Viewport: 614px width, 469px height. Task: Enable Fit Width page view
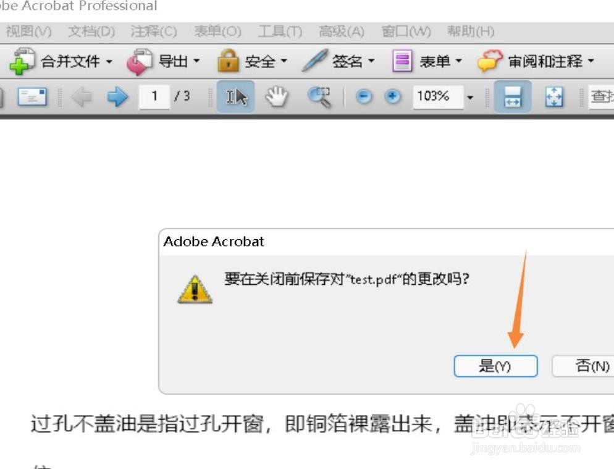514,96
